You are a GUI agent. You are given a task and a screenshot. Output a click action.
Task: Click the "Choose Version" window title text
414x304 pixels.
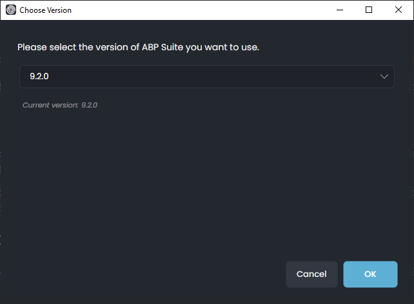46,10
